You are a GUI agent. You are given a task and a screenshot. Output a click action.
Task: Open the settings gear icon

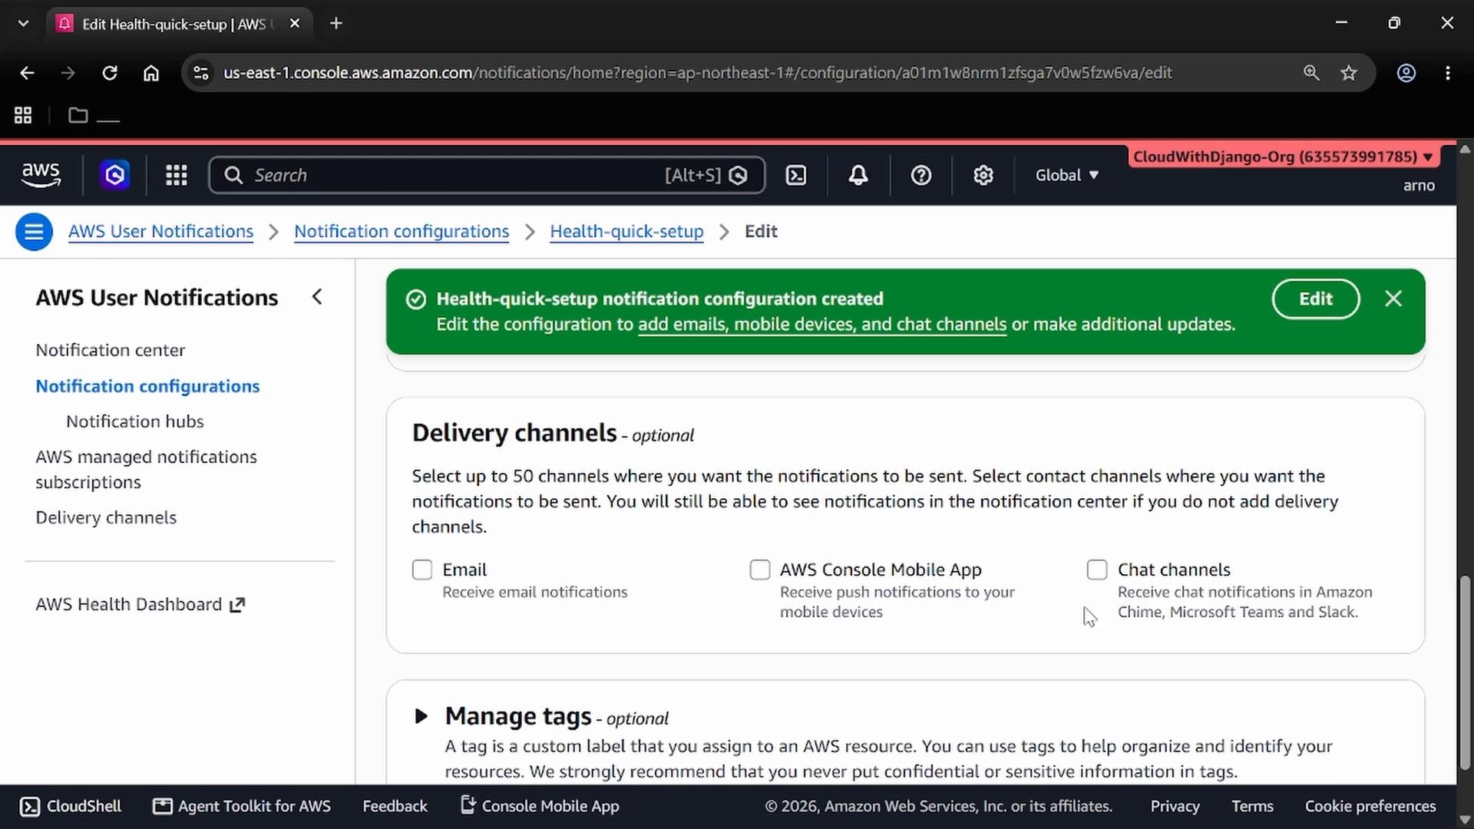point(983,175)
